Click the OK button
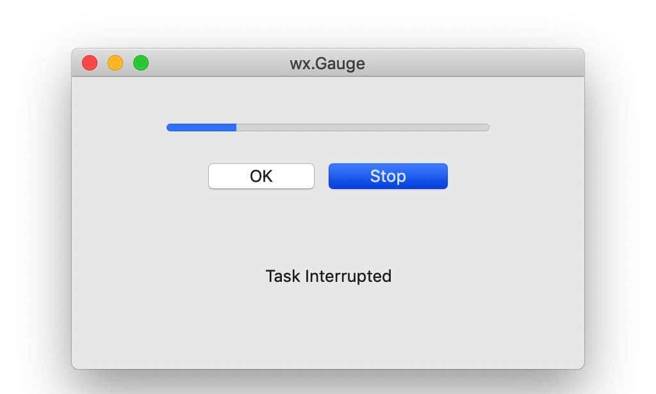The image size is (656, 394). (261, 176)
